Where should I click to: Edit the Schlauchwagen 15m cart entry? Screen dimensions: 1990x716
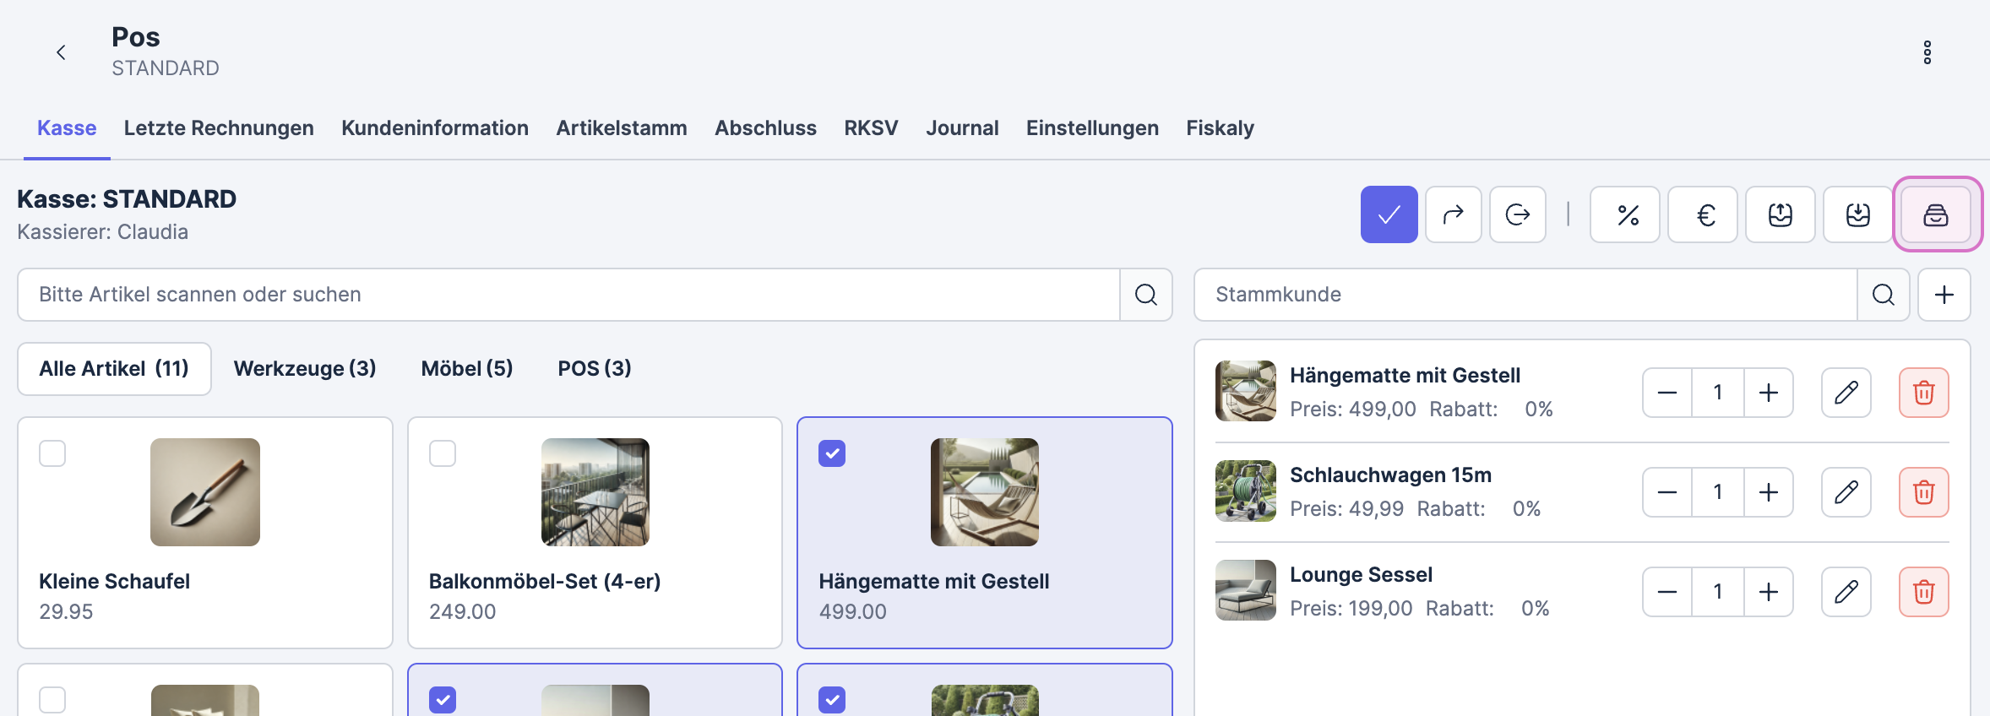[1846, 492]
